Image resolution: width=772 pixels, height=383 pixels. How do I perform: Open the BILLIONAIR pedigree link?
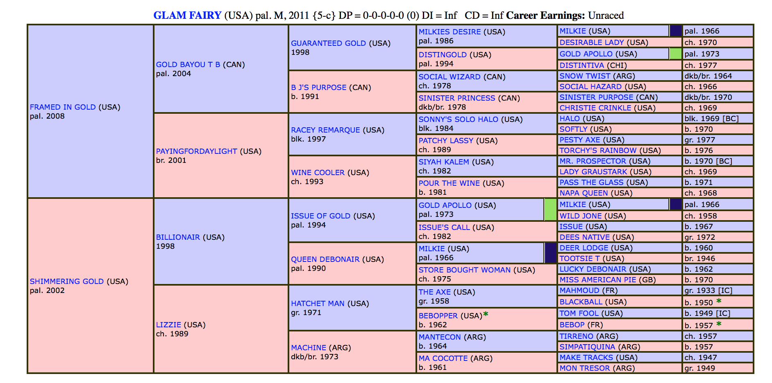tap(178, 237)
